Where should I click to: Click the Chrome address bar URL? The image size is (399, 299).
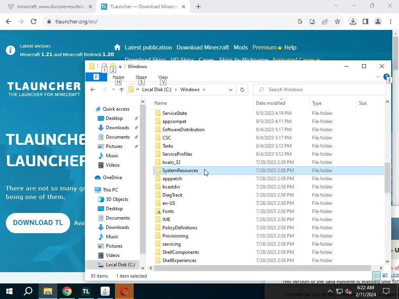pos(76,22)
